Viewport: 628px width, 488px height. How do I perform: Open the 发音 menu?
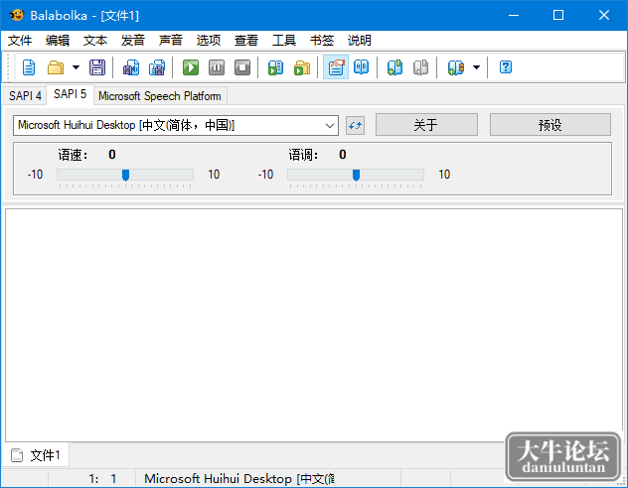[x=132, y=40]
